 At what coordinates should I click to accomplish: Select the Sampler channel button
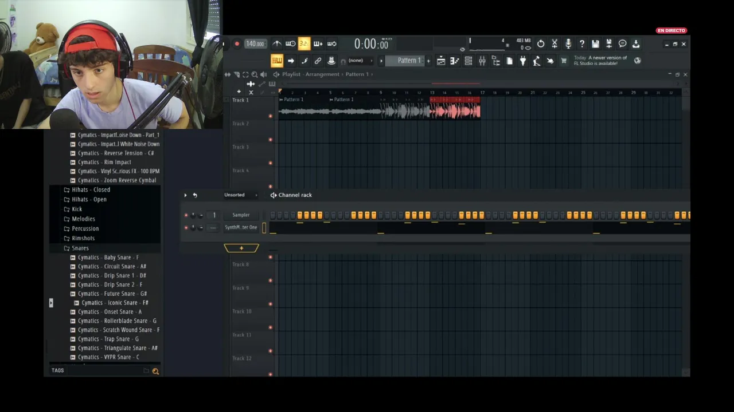241,215
